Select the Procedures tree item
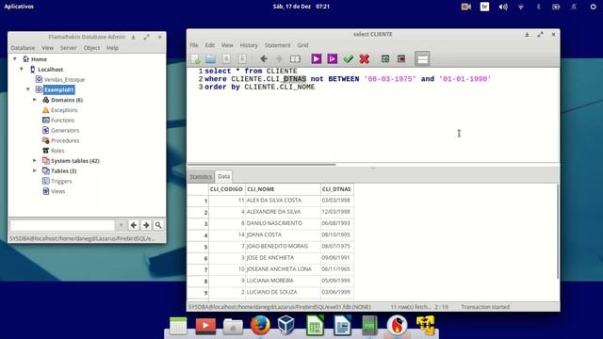Viewport: 603px width, 339px height. coord(65,140)
